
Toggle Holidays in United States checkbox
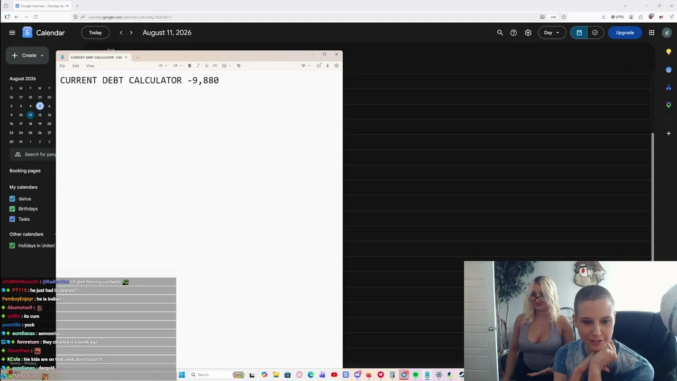[12, 246]
